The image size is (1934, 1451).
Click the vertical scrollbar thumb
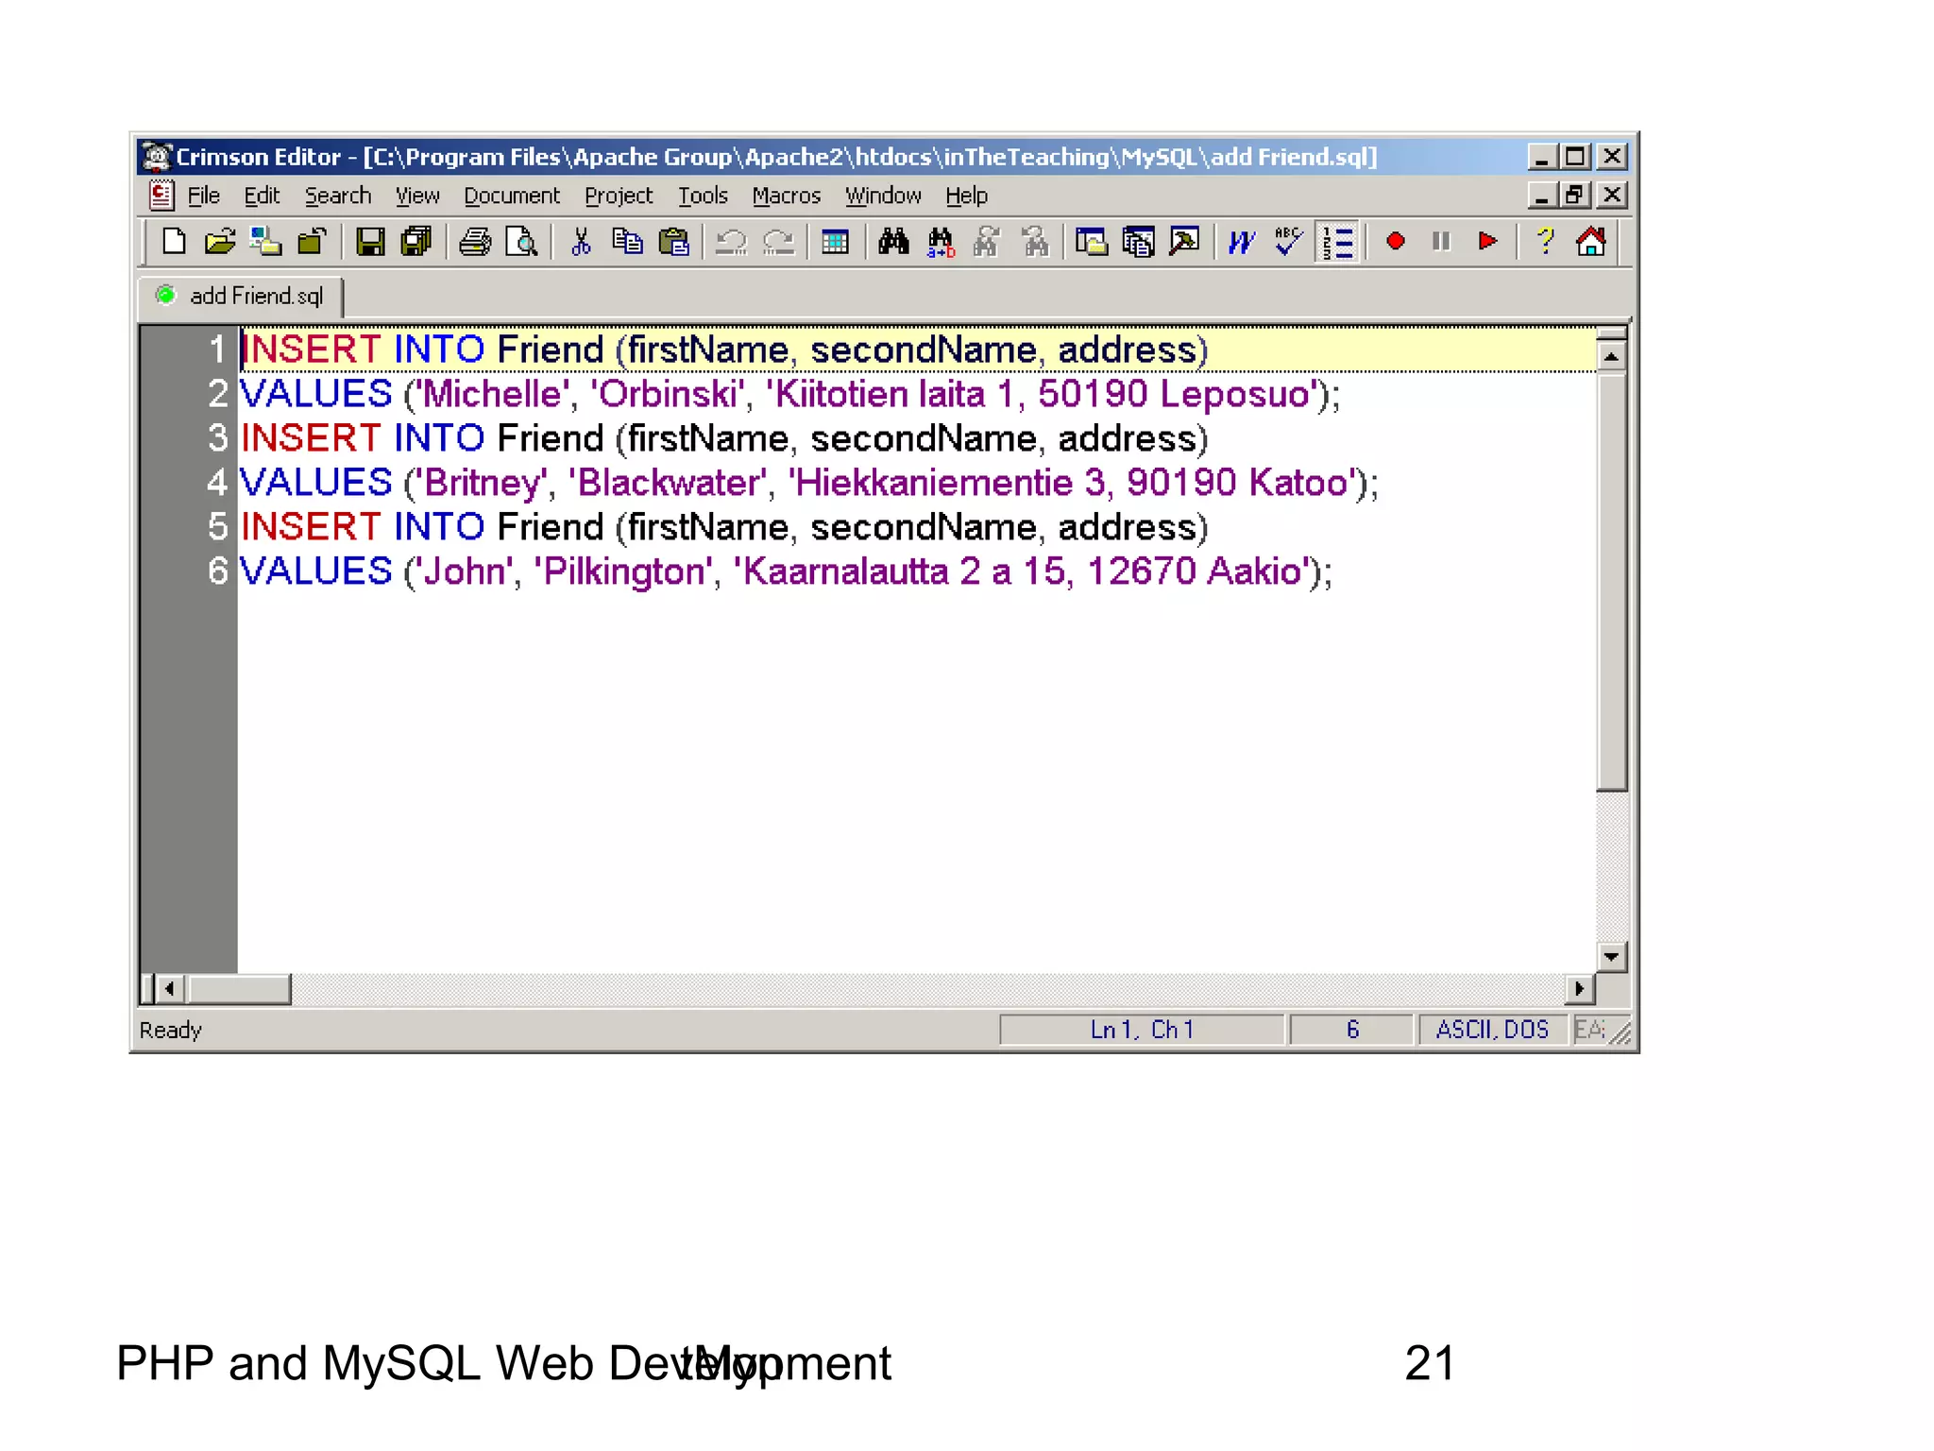click(x=1611, y=581)
